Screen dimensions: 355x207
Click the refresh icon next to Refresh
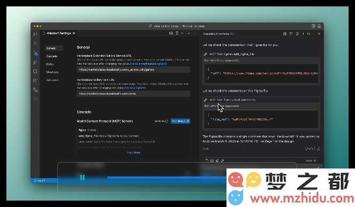point(167,121)
